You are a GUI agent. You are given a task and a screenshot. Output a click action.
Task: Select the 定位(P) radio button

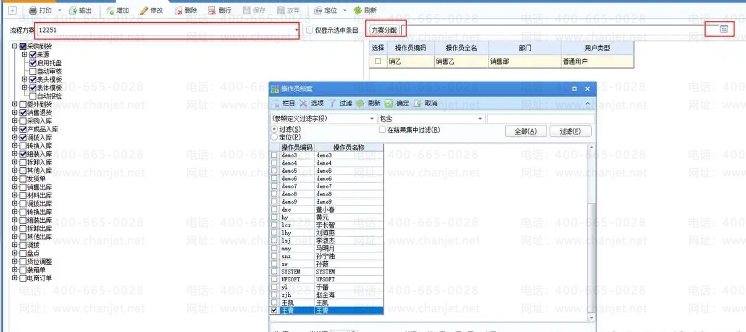[275, 138]
